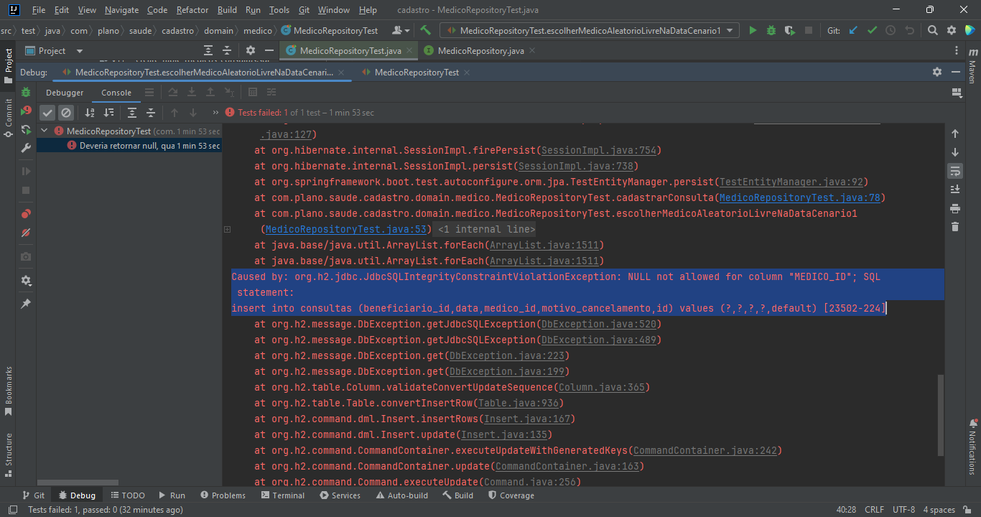Open MedicoRepositoryTest.java:78 stack trace link
981x517 pixels.
click(x=801, y=198)
